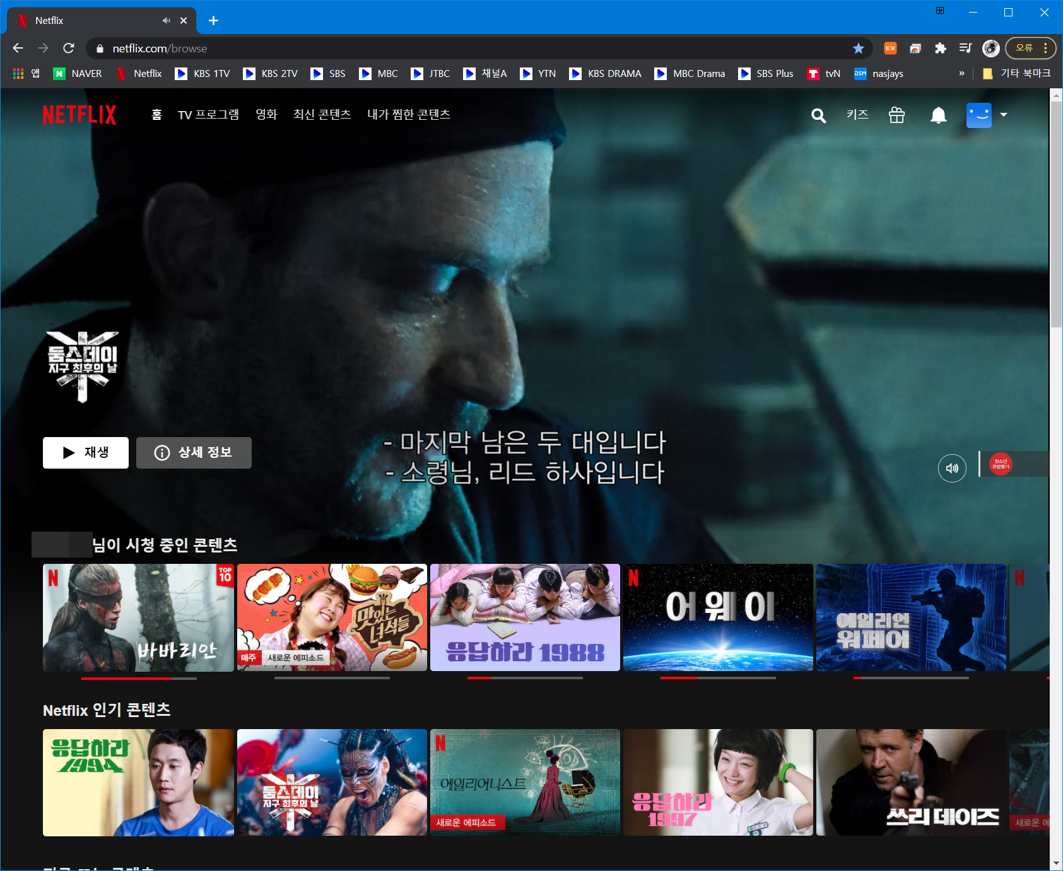Show more bookmarks chevron

pyautogui.click(x=961, y=73)
